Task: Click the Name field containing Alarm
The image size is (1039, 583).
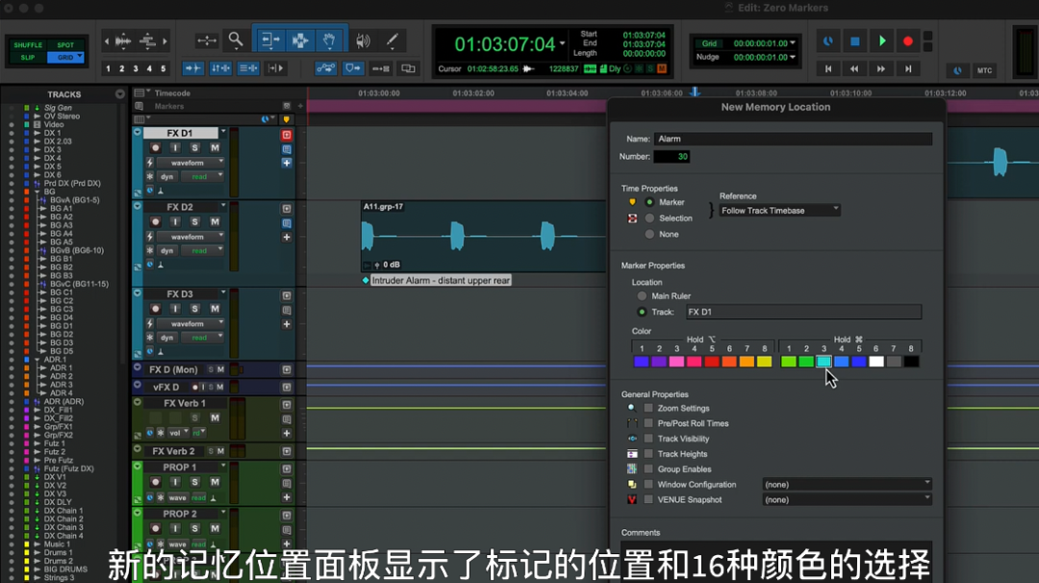Action: pos(792,139)
